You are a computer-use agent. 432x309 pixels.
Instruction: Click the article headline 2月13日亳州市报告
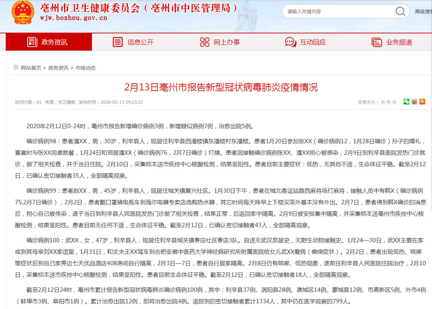coord(221,88)
